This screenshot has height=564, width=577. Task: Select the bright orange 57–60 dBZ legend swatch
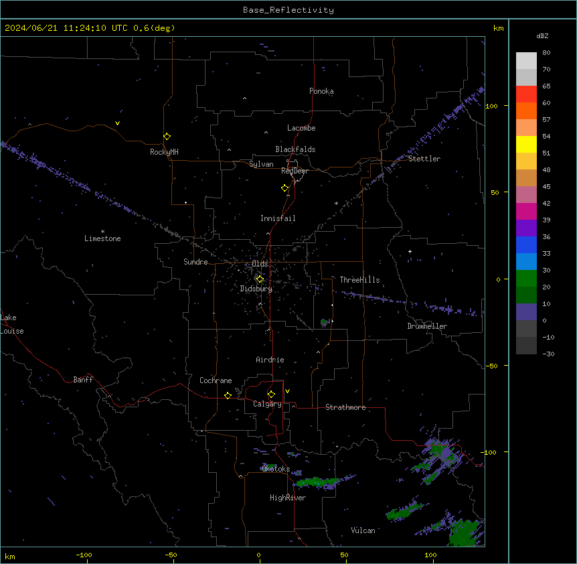(x=526, y=111)
